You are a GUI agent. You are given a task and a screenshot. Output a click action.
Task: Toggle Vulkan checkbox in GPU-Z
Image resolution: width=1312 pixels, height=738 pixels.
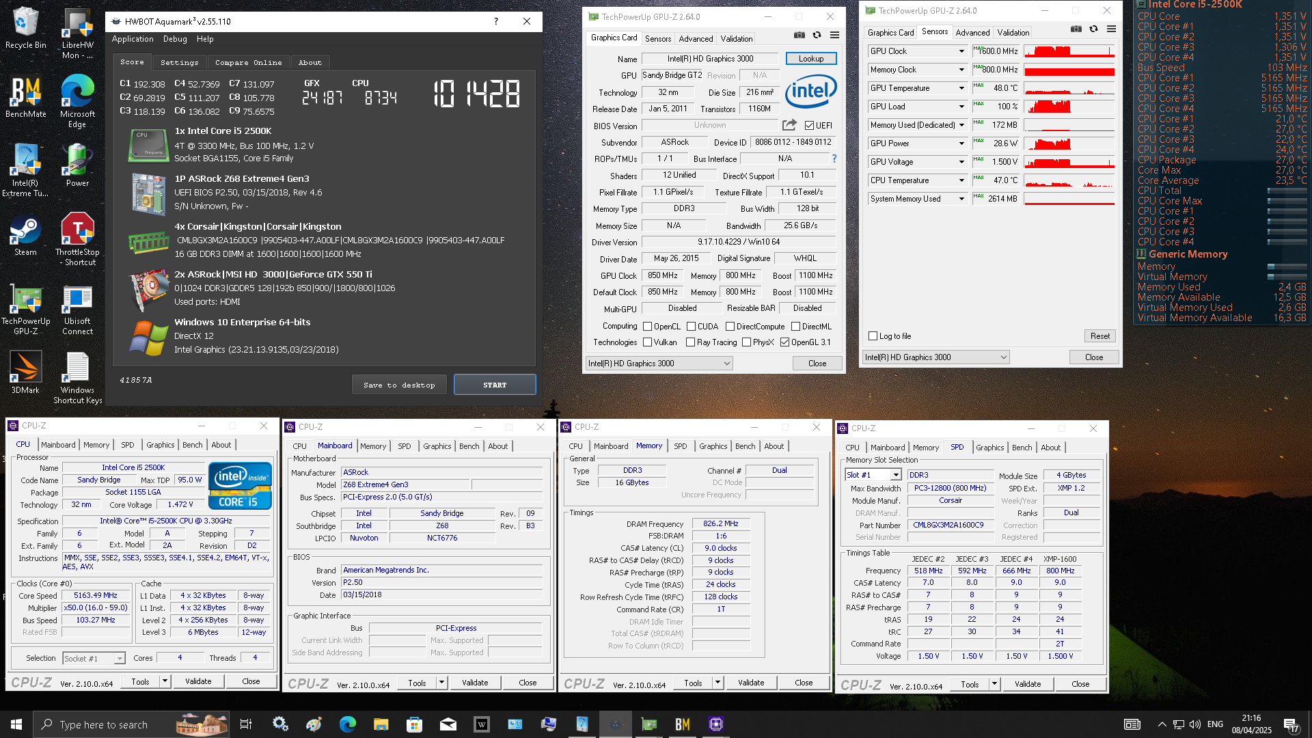point(647,342)
